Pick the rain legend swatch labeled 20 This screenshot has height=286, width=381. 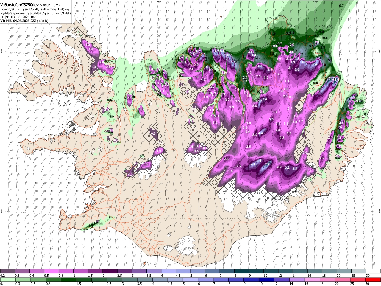(x=342, y=279)
